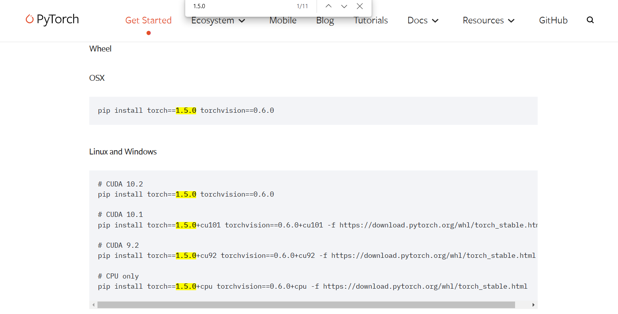Viewport: 618px width, 314px height.
Task: Click the code block's right scroll arrow
Action: coord(533,305)
